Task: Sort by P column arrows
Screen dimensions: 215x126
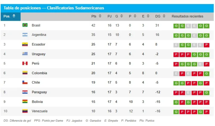Action: click(x=135, y=16)
